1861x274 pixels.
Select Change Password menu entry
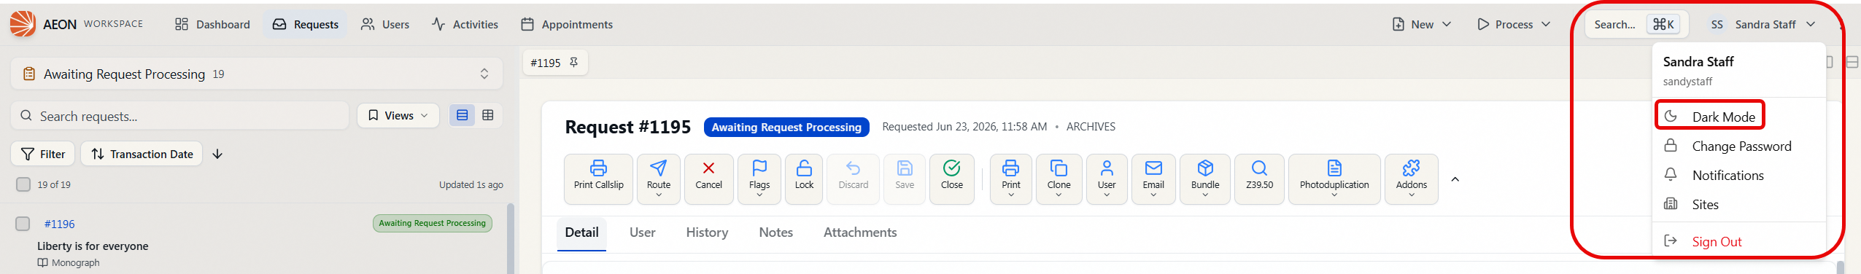coord(1739,146)
